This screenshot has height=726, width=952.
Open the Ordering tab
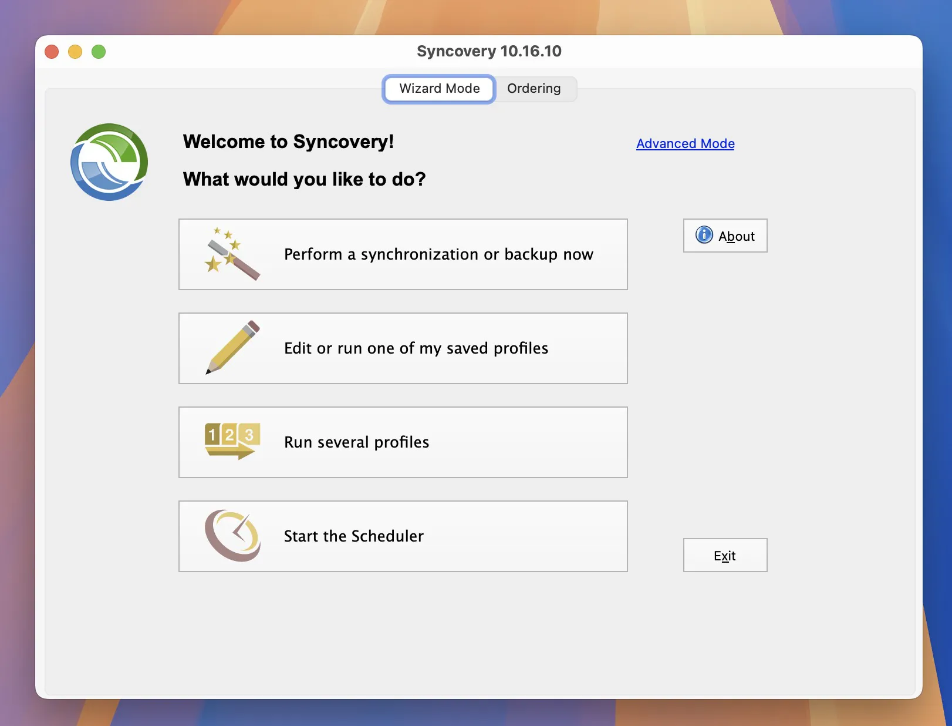coord(534,89)
